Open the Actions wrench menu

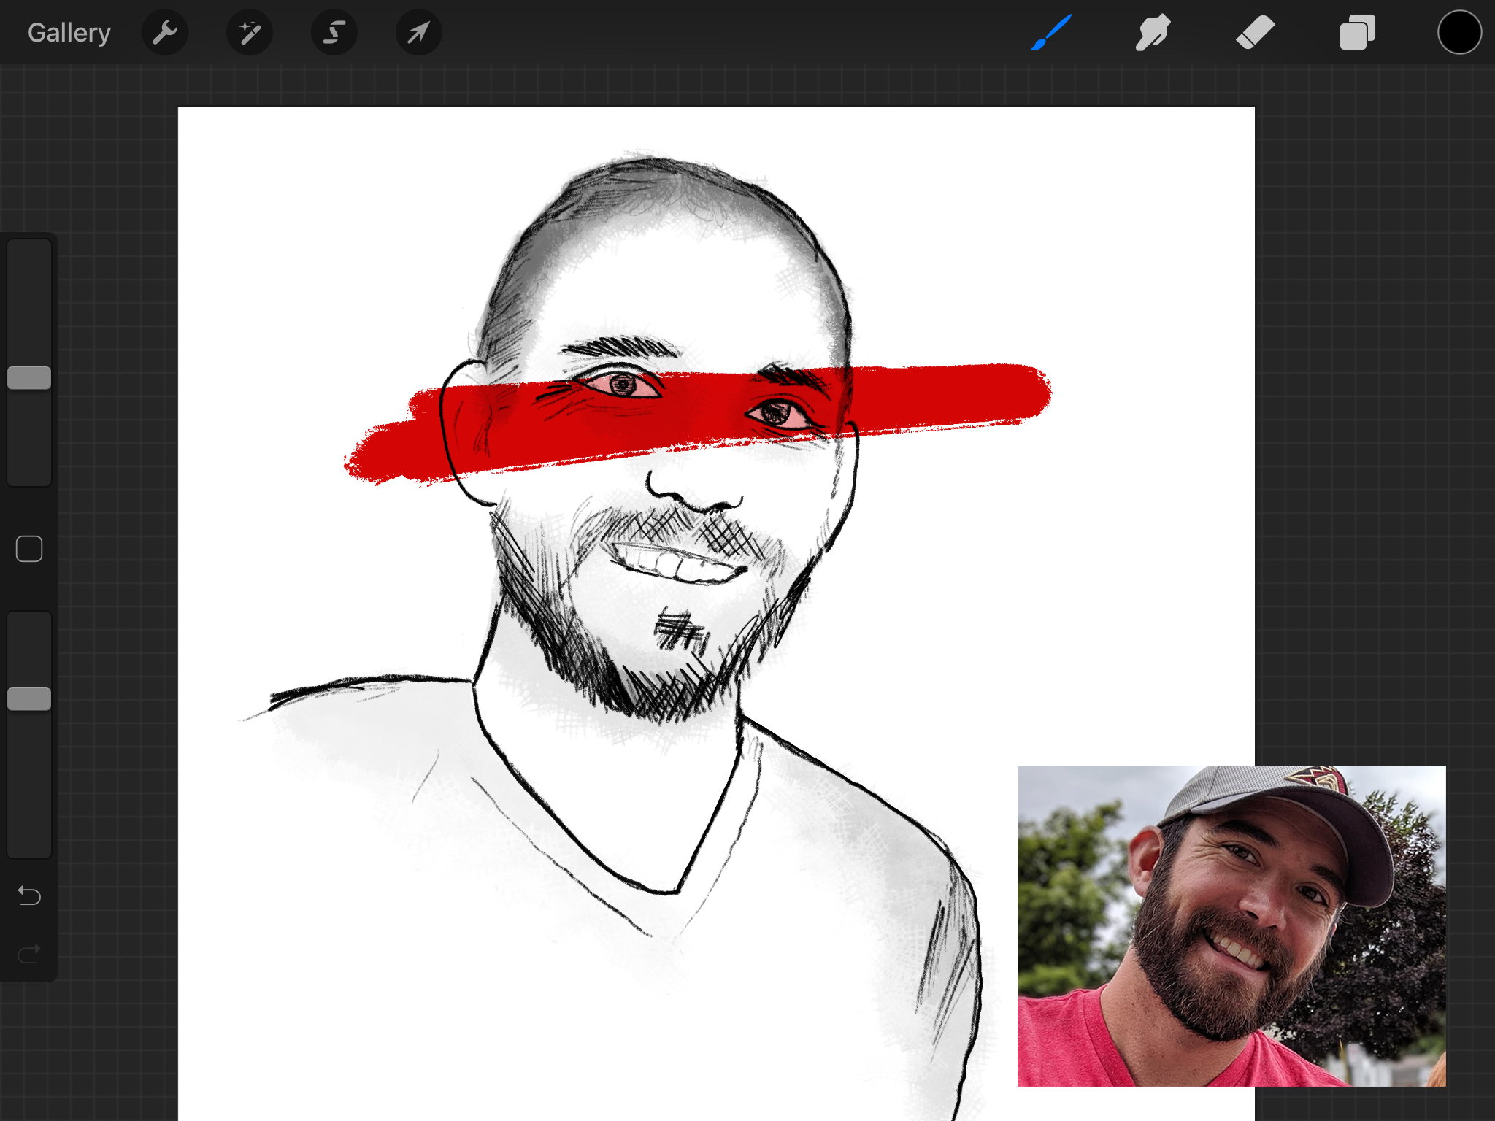tap(165, 33)
